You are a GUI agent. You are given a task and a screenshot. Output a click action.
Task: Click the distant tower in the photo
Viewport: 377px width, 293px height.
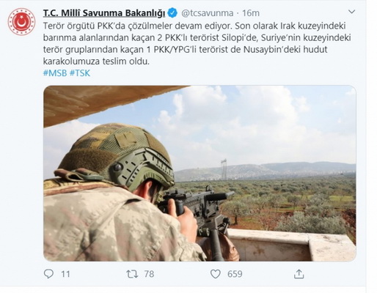point(224,169)
